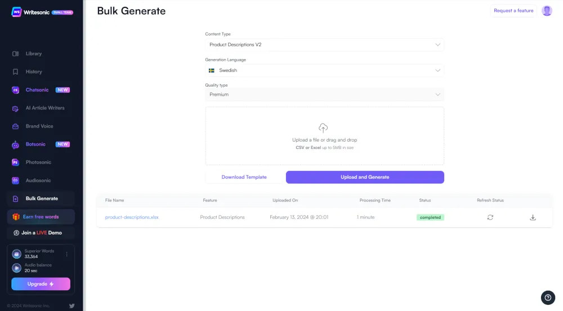Click Request a feature button
Screen dimensions: 563x311
point(513,11)
